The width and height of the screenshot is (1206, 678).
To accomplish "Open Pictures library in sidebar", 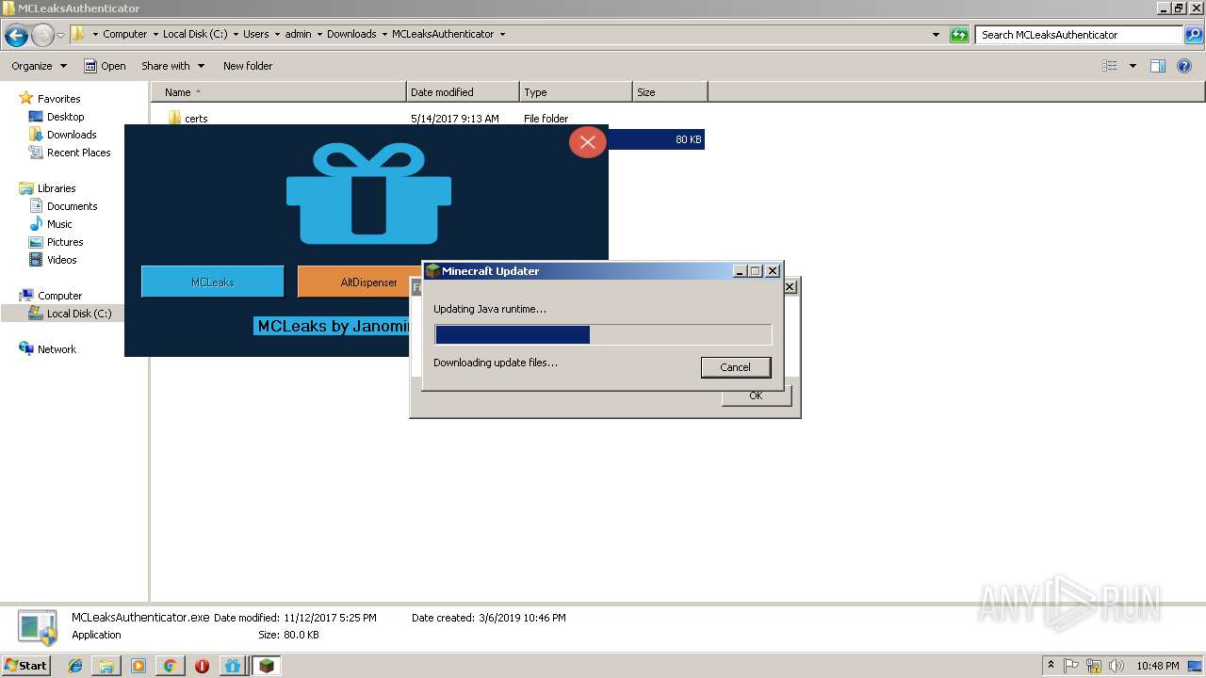I will (65, 242).
